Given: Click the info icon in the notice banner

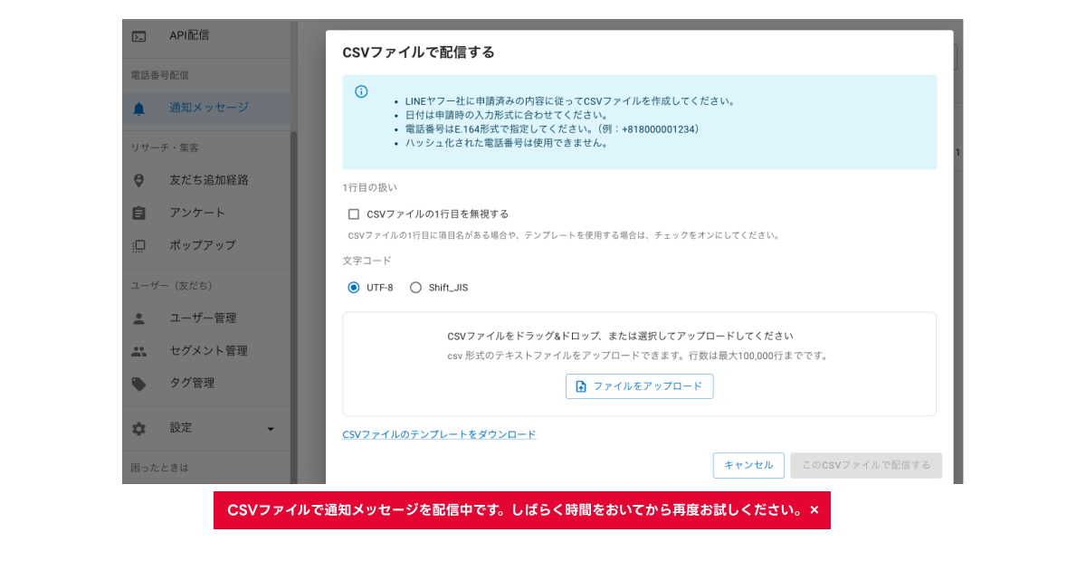Looking at the screenshot, I should point(361,92).
